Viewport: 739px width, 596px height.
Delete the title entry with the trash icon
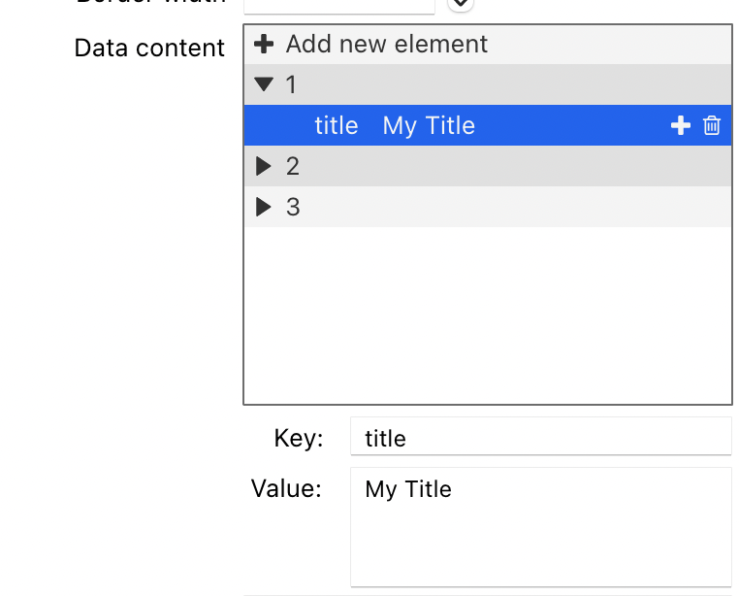click(x=712, y=125)
